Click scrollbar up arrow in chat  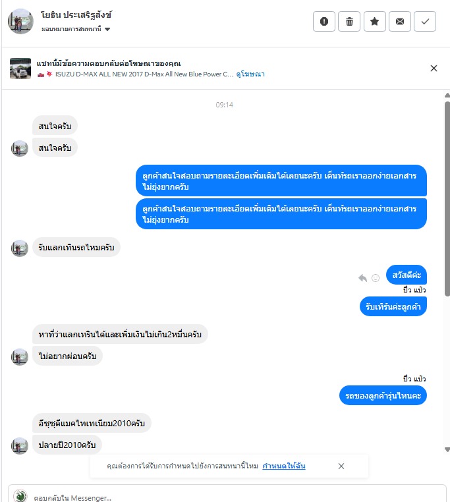tap(447, 95)
